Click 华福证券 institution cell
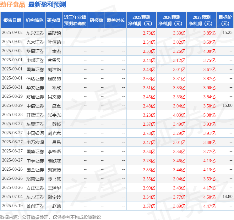This screenshot has width=234, height=220. click(x=35, y=51)
